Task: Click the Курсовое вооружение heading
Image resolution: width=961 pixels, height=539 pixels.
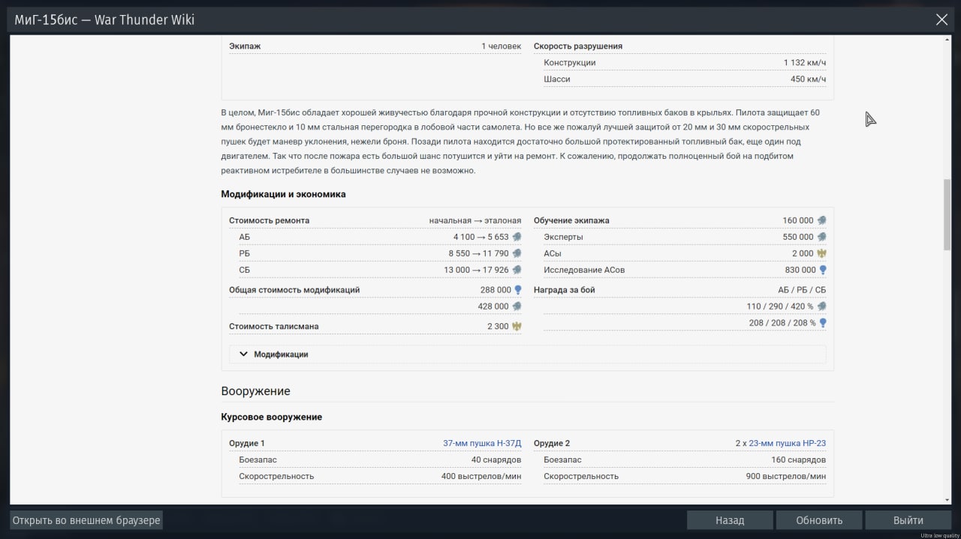Action: [x=271, y=417]
